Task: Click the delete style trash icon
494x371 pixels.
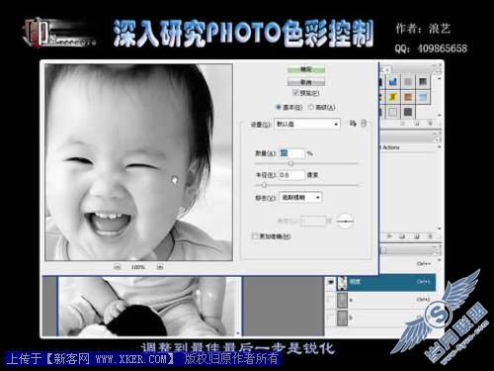Action: click(x=430, y=124)
